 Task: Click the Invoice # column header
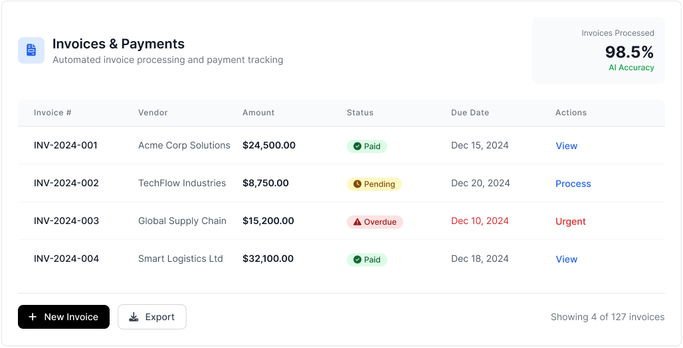click(x=53, y=113)
